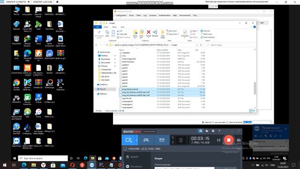Open MiFlash Configuration menu

pyautogui.click(x=121, y=15)
